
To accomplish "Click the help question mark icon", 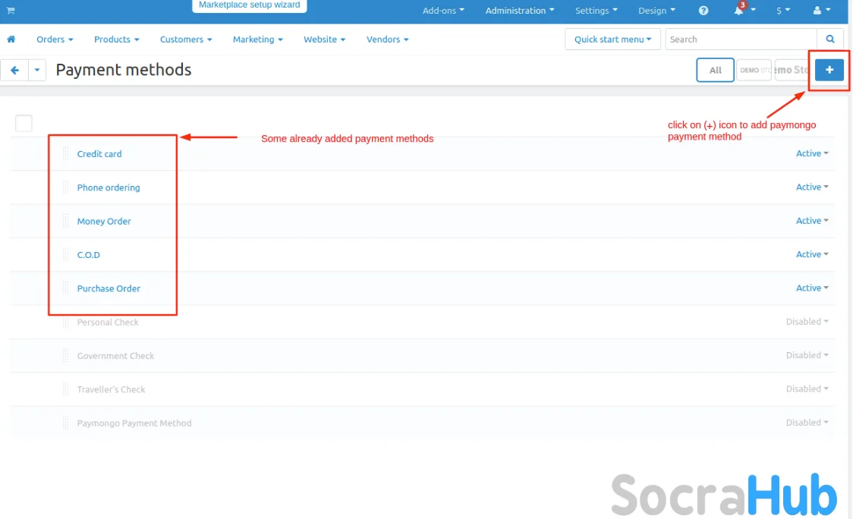I will coord(703,11).
